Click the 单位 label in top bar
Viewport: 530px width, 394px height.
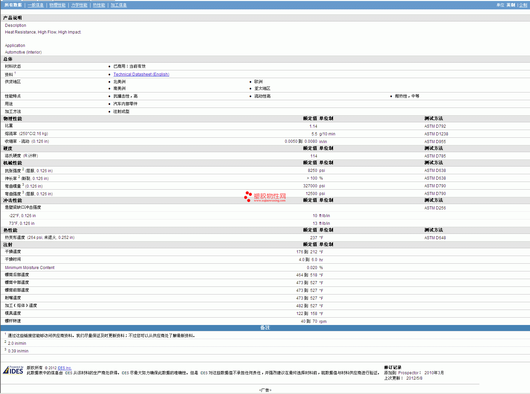500,5
